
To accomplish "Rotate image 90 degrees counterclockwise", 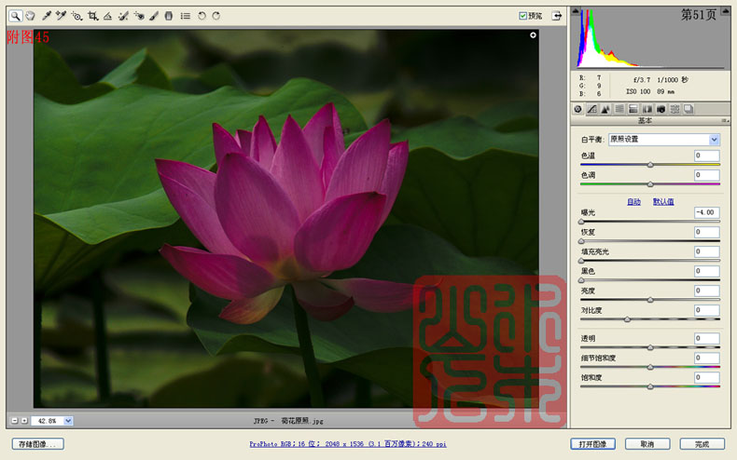I will click(x=202, y=16).
